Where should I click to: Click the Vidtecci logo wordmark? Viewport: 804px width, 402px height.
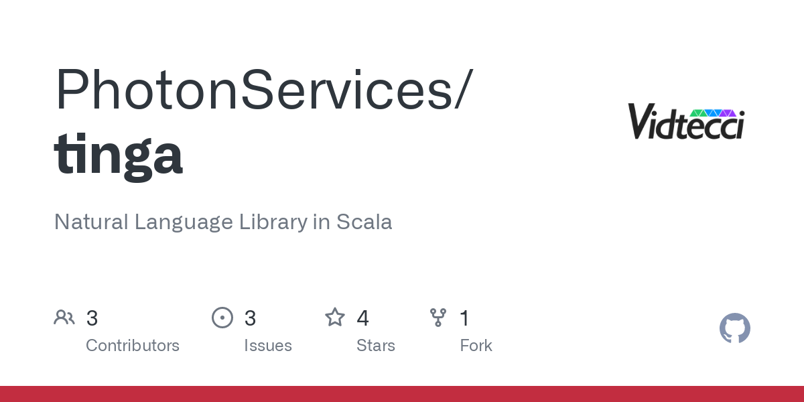point(687,122)
